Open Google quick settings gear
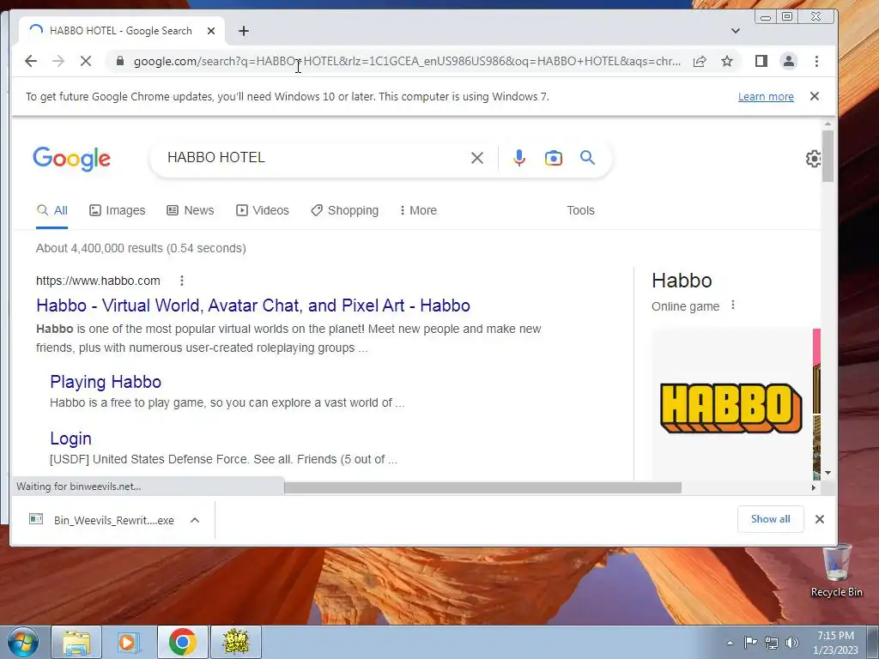Viewport: 879px width, 659px height. [x=814, y=159]
